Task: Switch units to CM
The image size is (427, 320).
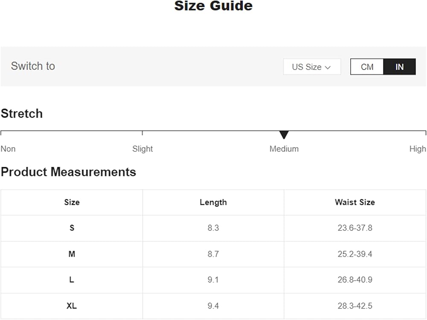Action: coord(367,67)
